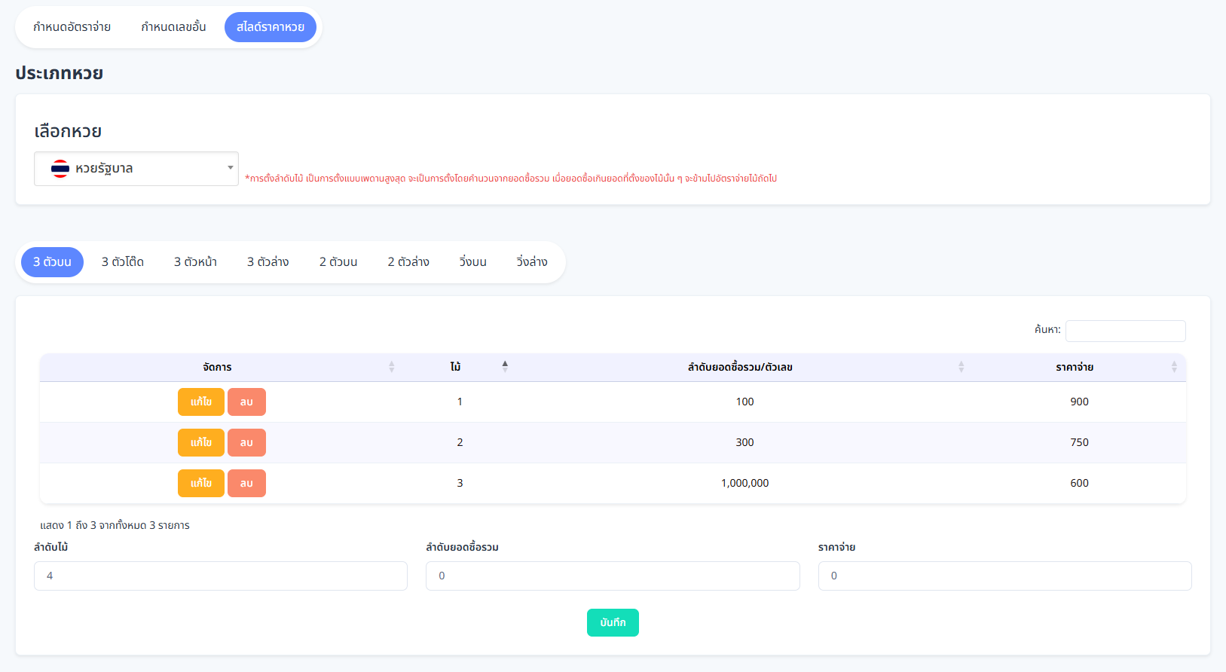This screenshot has height=672, width=1226.
Task: Click the ลำดับไม้ input field
Action: click(x=221, y=576)
